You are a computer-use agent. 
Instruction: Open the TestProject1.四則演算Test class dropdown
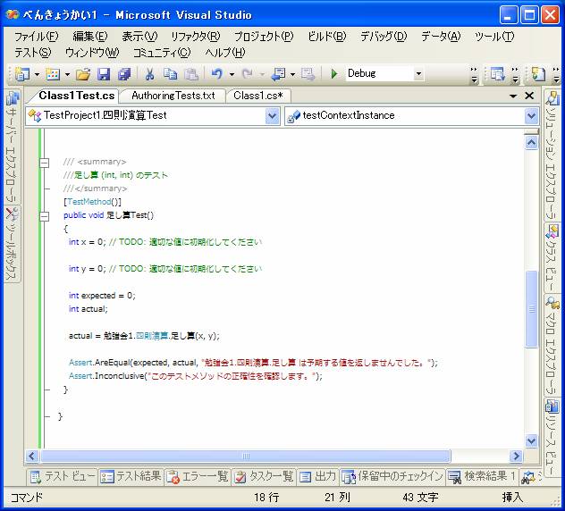(x=273, y=115)
